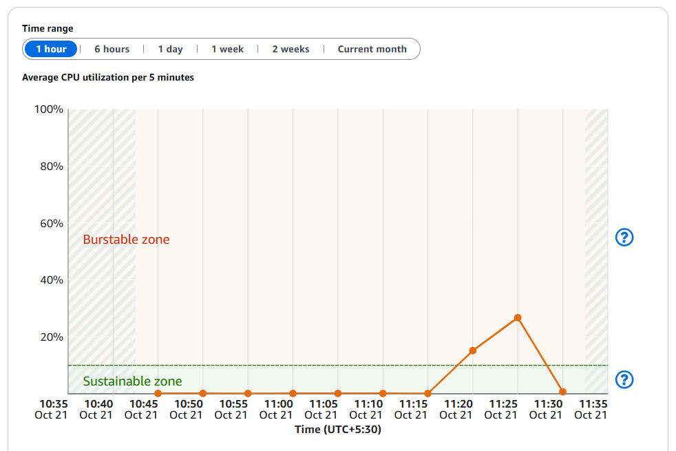Click the 11:00 data point
The image size is (676, 451).
click(x=293, y=393)
